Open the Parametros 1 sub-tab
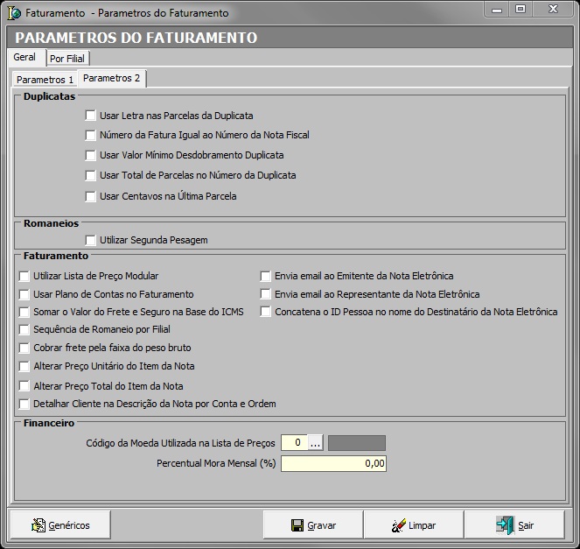 coord(45,80)
